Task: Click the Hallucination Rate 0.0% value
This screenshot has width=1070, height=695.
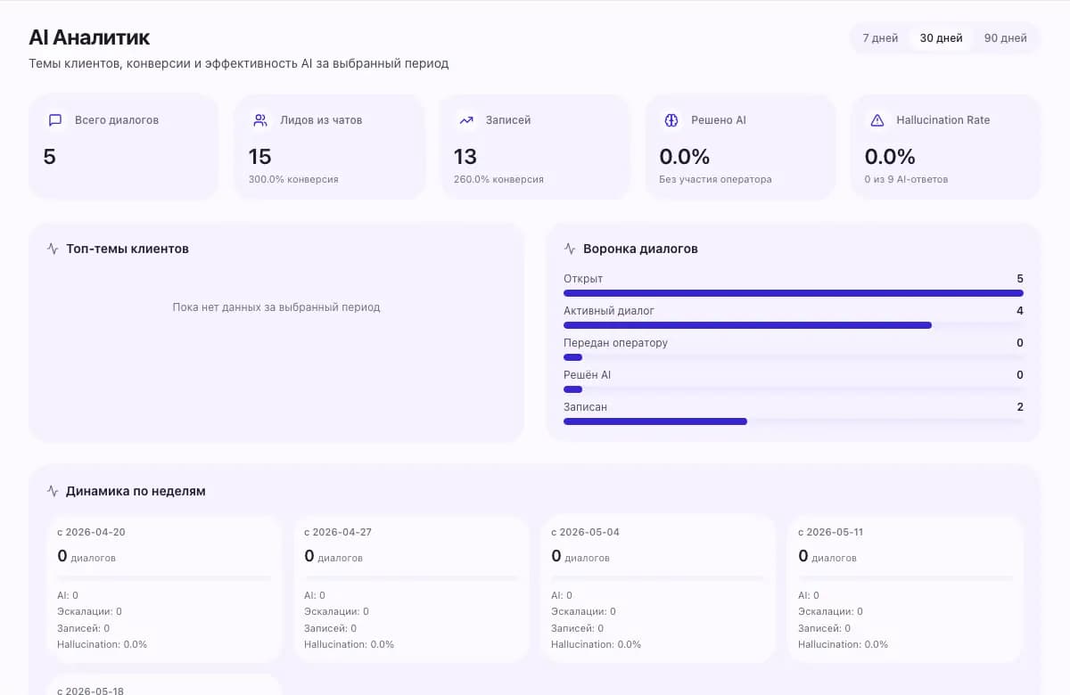Action: click(890, 157)
